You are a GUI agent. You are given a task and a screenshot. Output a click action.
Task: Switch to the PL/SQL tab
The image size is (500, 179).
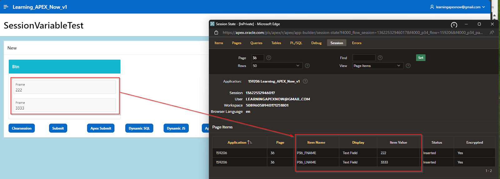296,43
